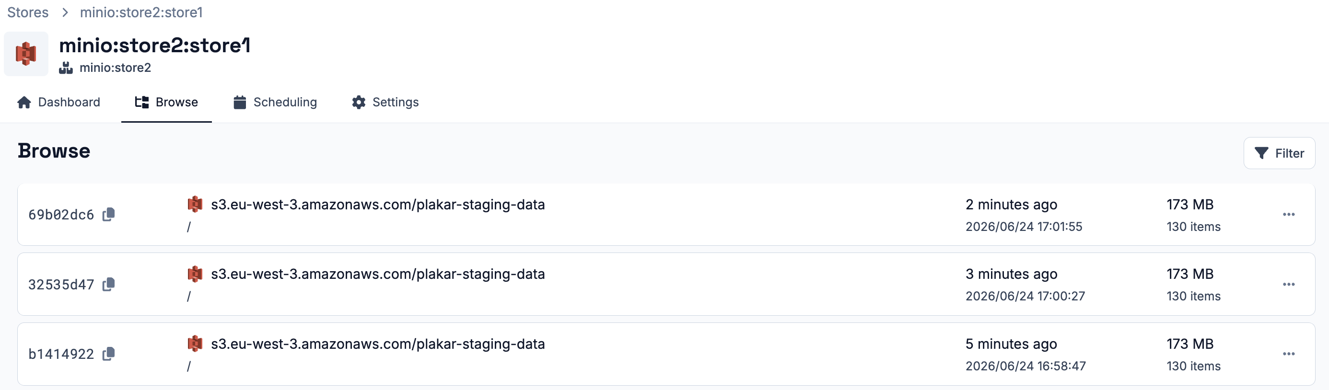The image size is (1329, 390).
Task: Open more options for snapshot b1414922
Action: 1288,354
